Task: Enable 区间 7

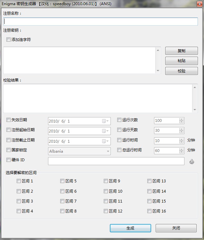Action: pos(62,201)
